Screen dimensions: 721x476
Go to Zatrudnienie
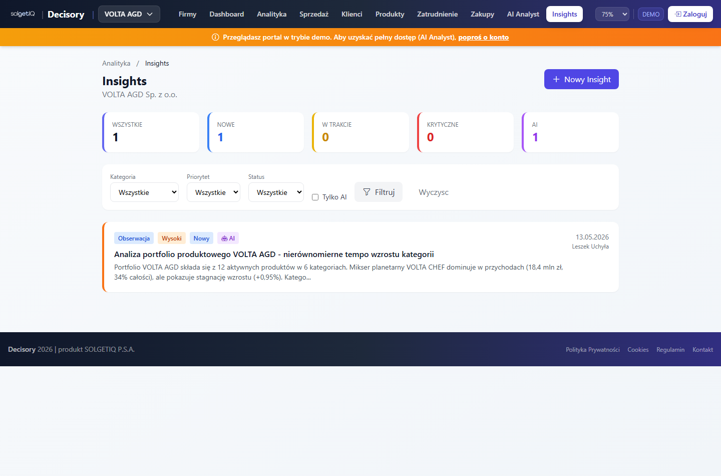438,14
